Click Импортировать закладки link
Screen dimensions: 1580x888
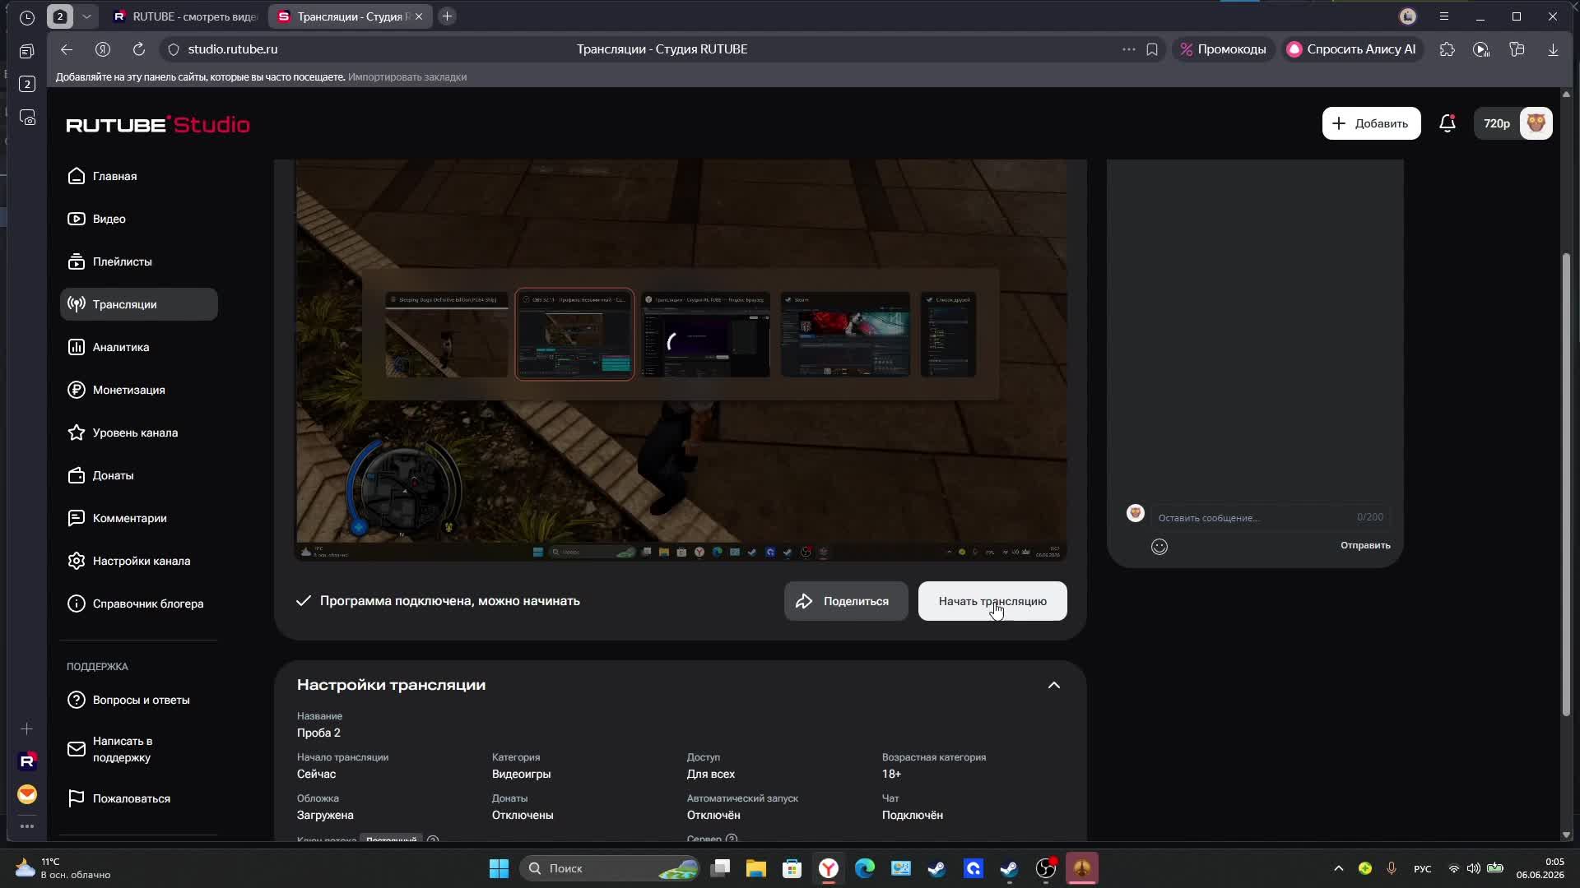point(407,77)
